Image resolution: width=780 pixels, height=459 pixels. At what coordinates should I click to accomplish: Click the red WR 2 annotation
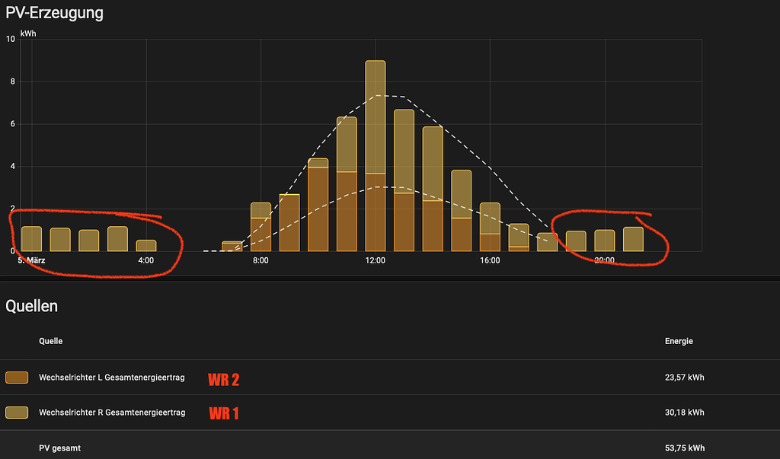click(222, 378)
